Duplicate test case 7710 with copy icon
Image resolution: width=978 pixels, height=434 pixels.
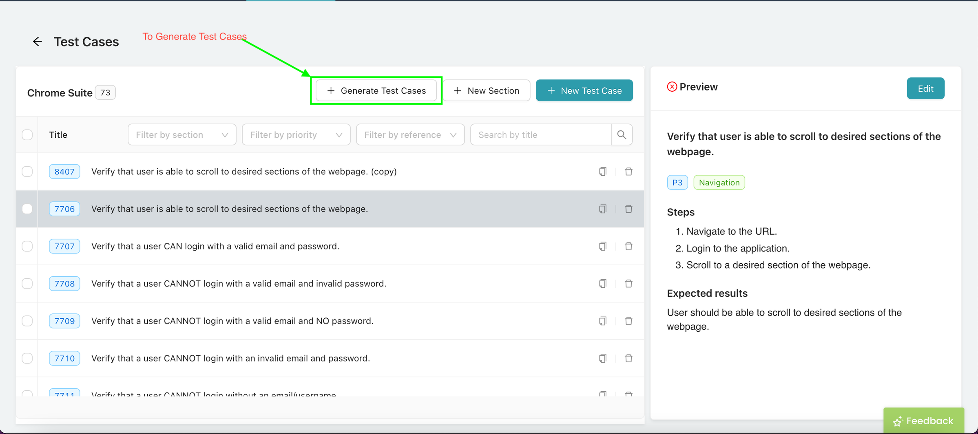click(602, 358)
